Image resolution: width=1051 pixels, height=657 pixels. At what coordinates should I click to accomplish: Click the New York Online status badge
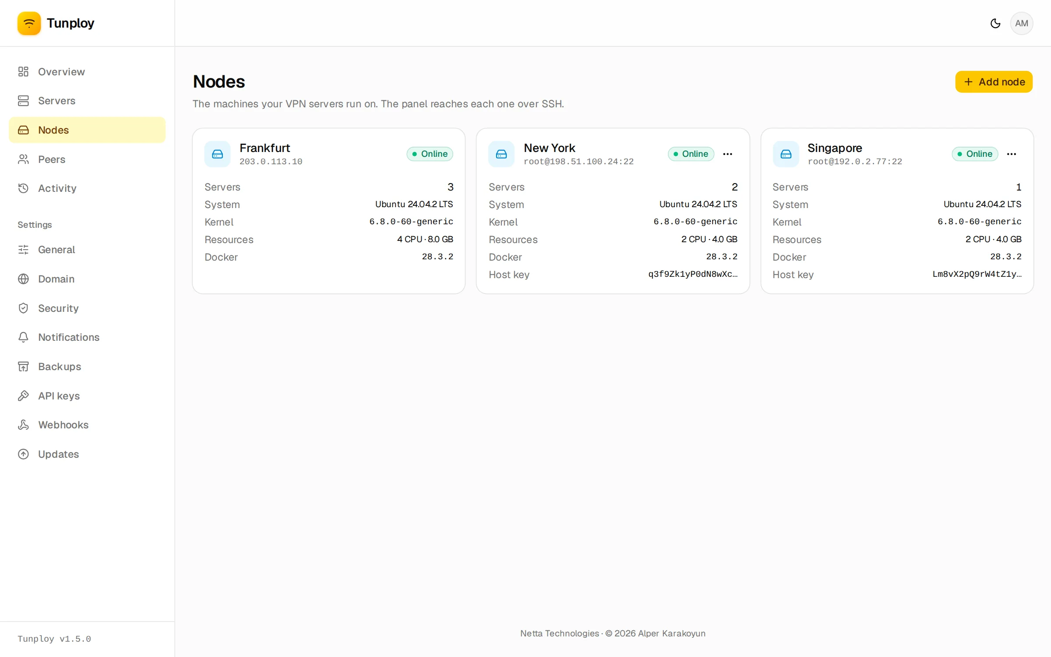pyautogui.click(x=691, y=154)
